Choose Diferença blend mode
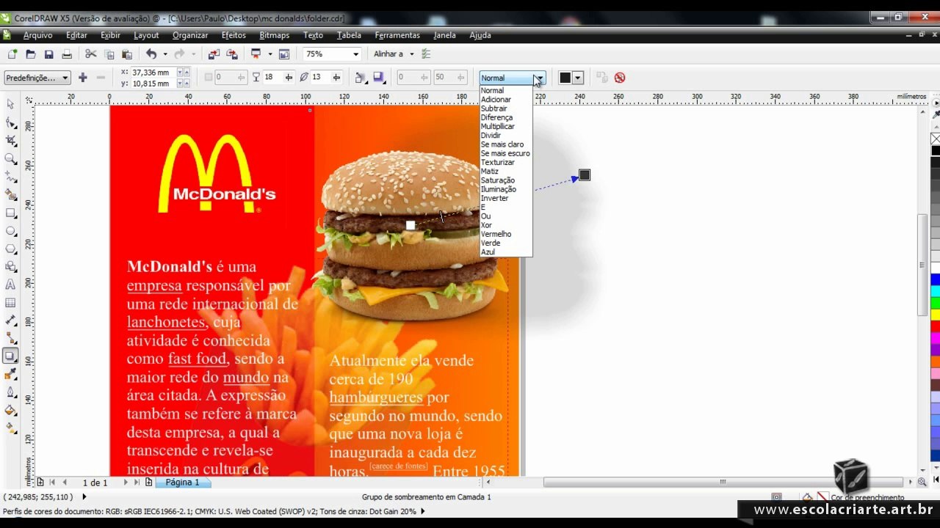The image size is (940, 528). pos(496,117)
